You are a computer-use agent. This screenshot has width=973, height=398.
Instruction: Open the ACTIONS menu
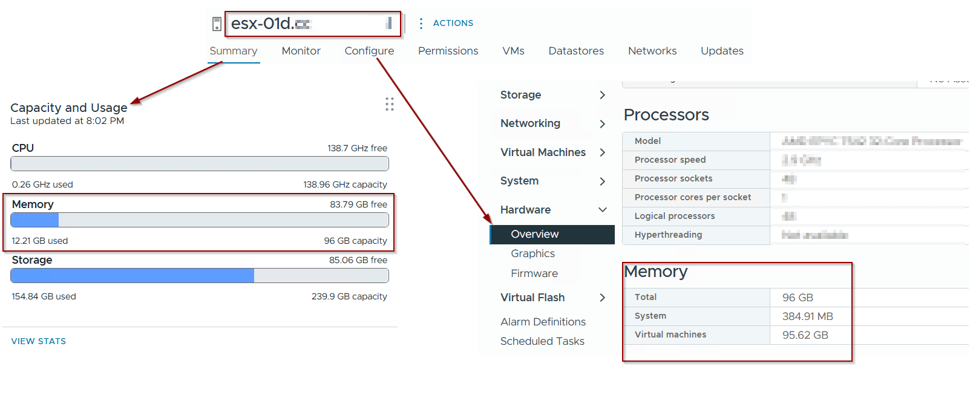coord(453,24)
